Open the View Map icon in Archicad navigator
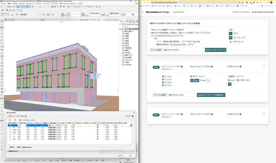276x163 pixels. tap(130, 21)
